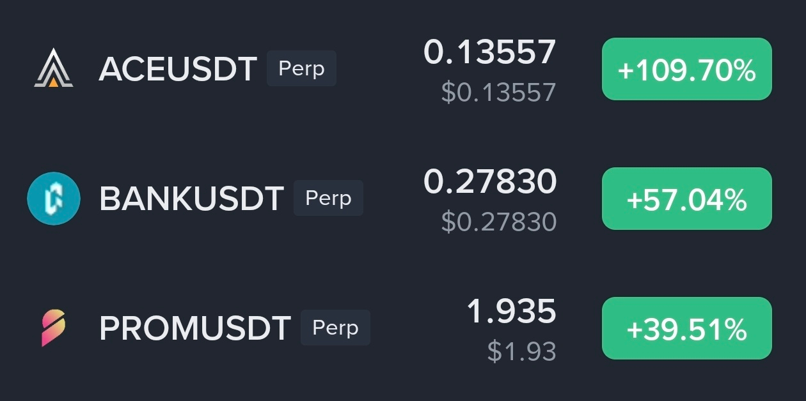Click the Perp tag next to BANKUSDT
This screenshot has width=806, height=401.
(328, 198)
